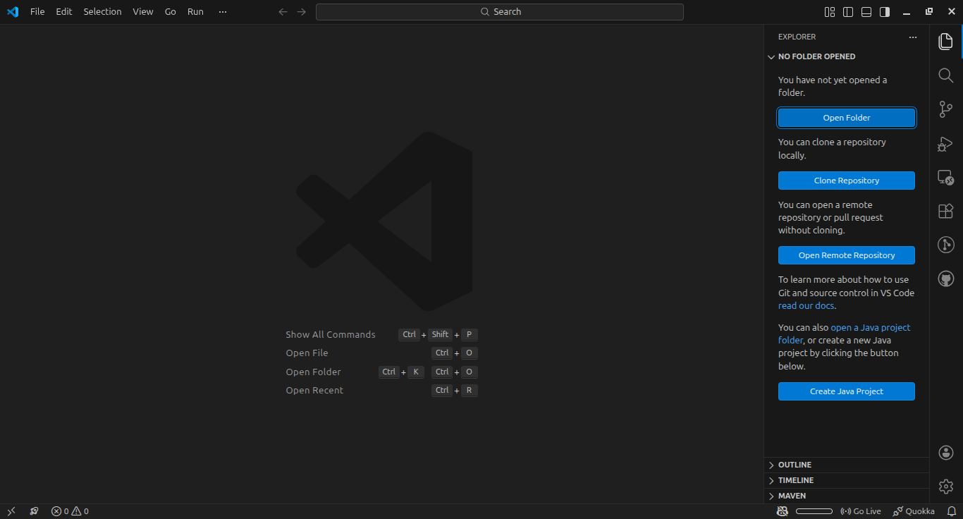Open the Explorer more actions ellipsis
This screenshot has height=519, width=963.
(913, 37)
